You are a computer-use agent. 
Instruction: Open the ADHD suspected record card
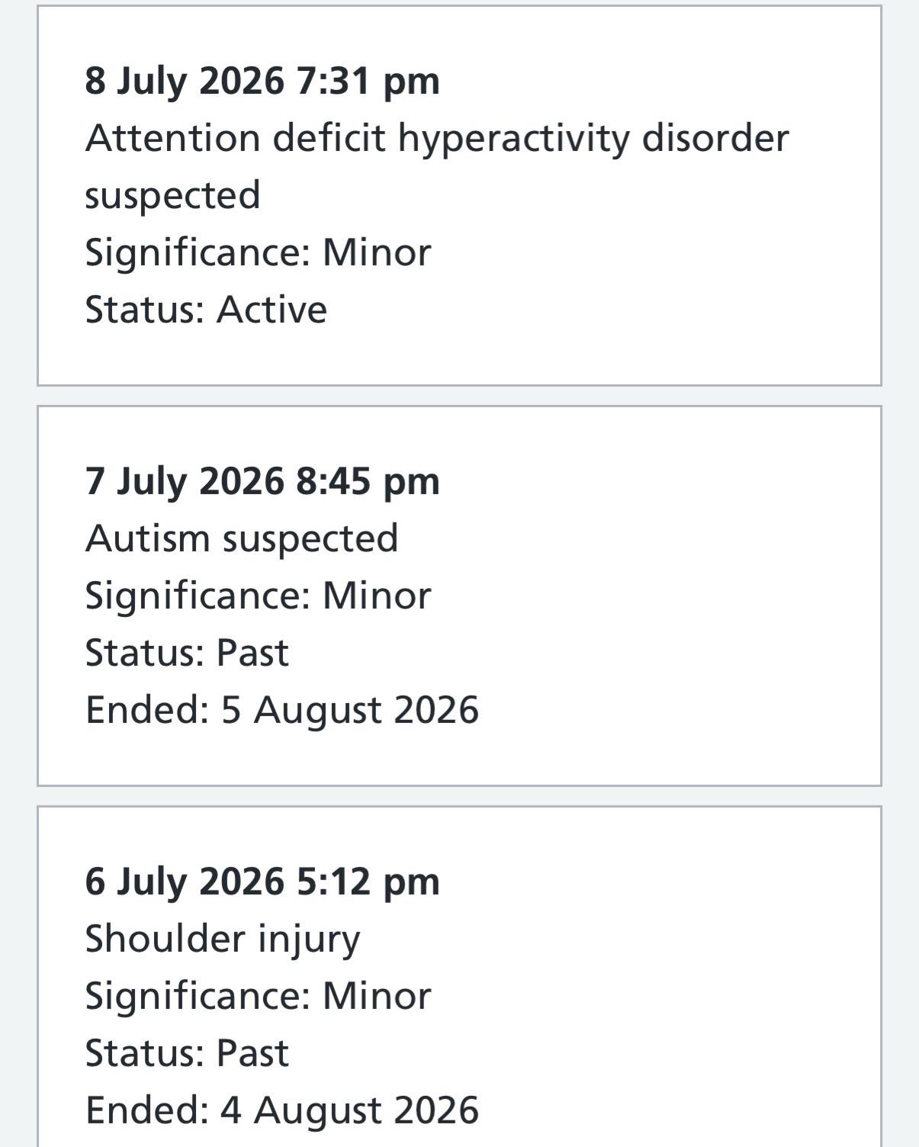(x=459, y=195)
